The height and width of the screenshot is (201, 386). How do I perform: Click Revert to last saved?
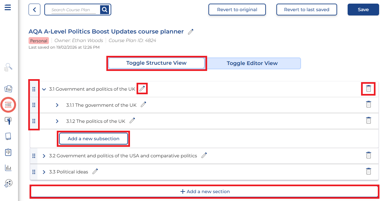307,10
